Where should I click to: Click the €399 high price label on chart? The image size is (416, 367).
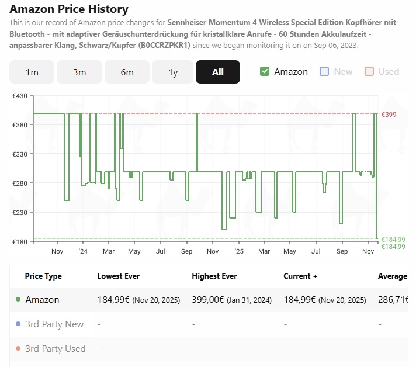coord(389,115)
